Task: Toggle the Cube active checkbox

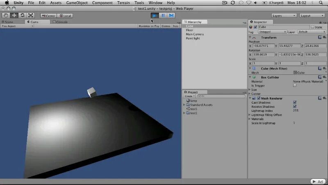Action: pyautogui.click(x=255, y=27)
